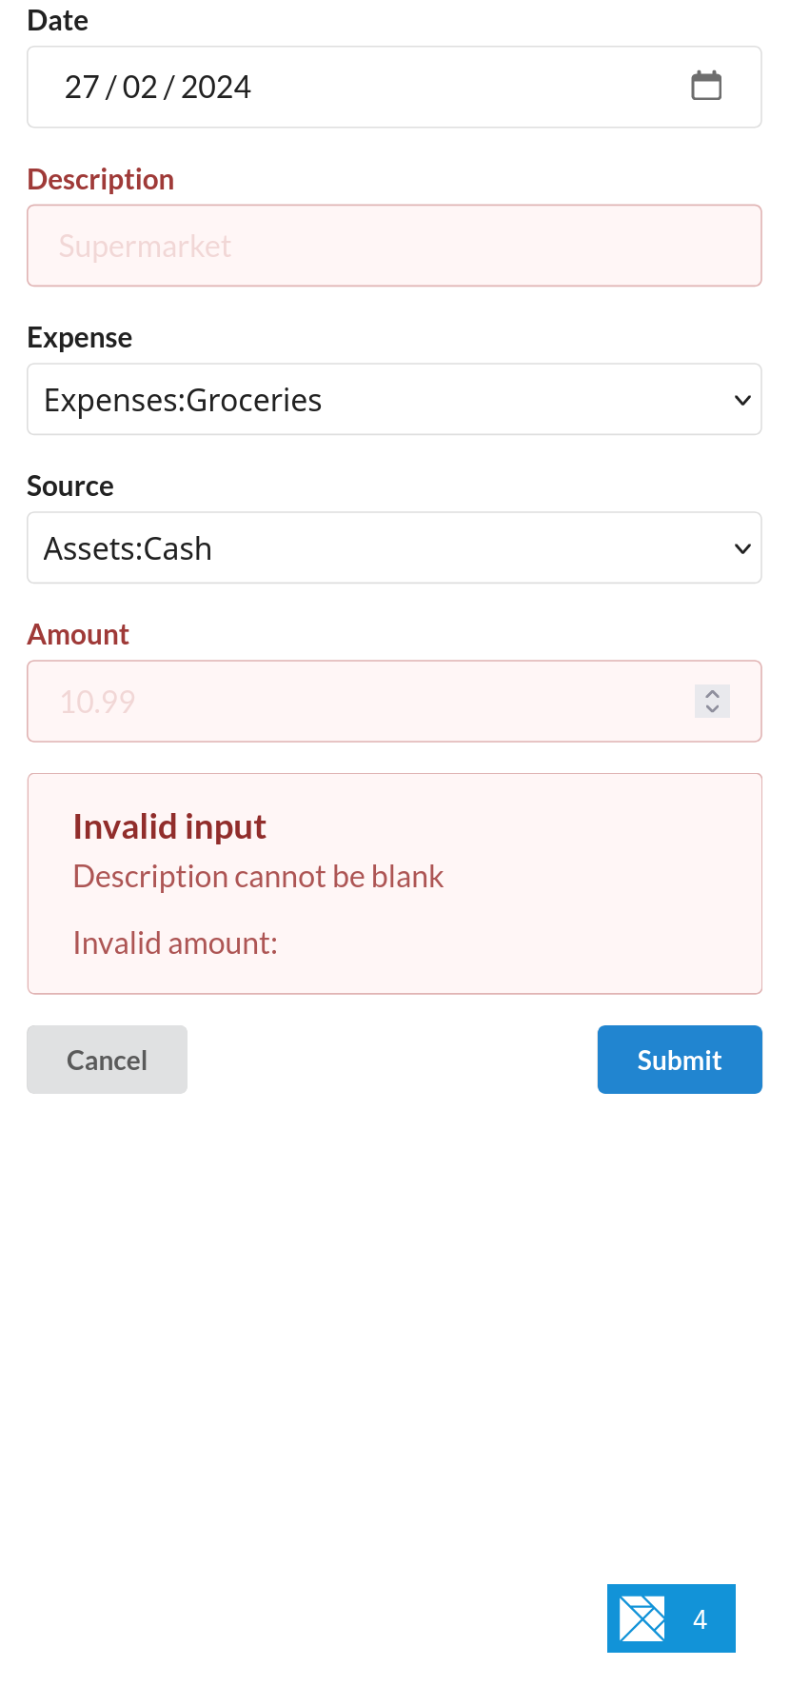Click the Cancel button
The image size is (790, 1706).
click(107, 1059)
